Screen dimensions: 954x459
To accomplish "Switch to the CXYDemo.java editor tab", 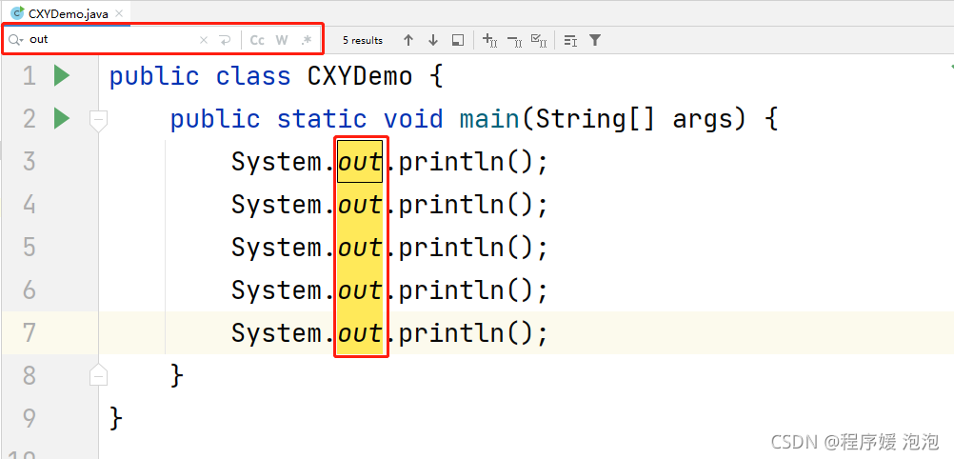I will pos(67,13).
